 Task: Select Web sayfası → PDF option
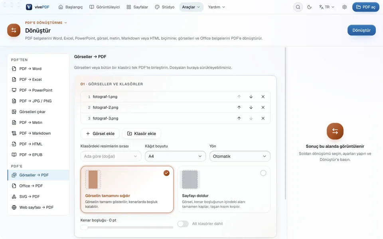(x=38, y=207)
